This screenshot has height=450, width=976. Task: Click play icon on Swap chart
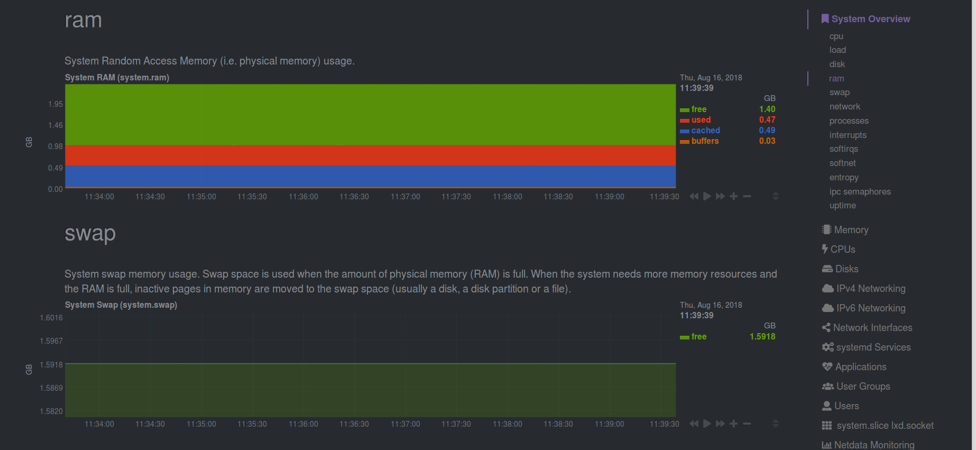tap(707, 424)
